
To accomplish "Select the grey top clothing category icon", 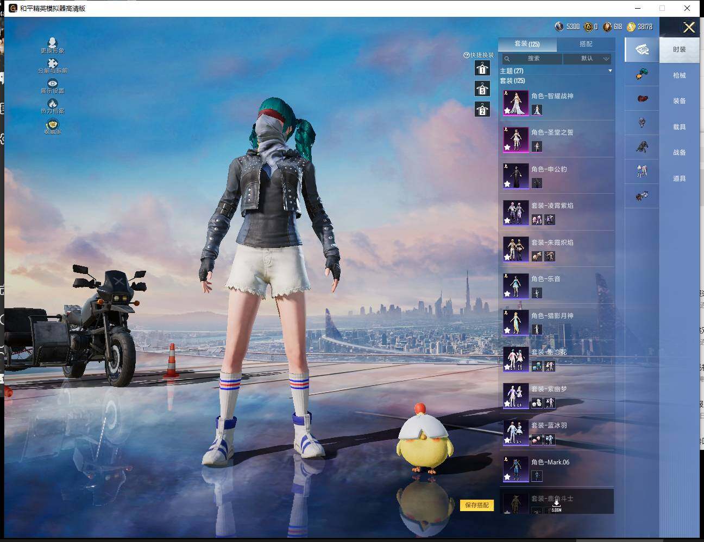I will [x=642, y=123].
